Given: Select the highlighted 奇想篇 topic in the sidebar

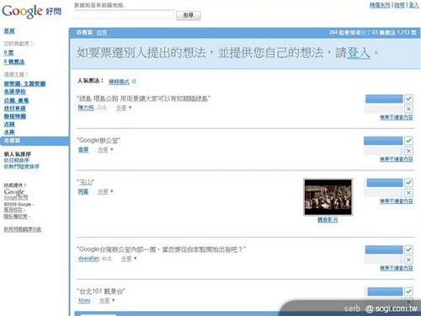Looking at the screenshot, I should click(35, 141).
